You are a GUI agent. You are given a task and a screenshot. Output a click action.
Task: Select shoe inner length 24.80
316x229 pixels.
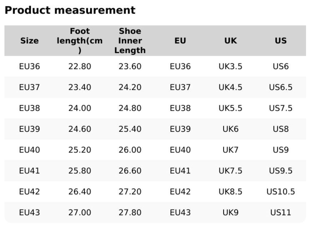click(x=130, y=108)
